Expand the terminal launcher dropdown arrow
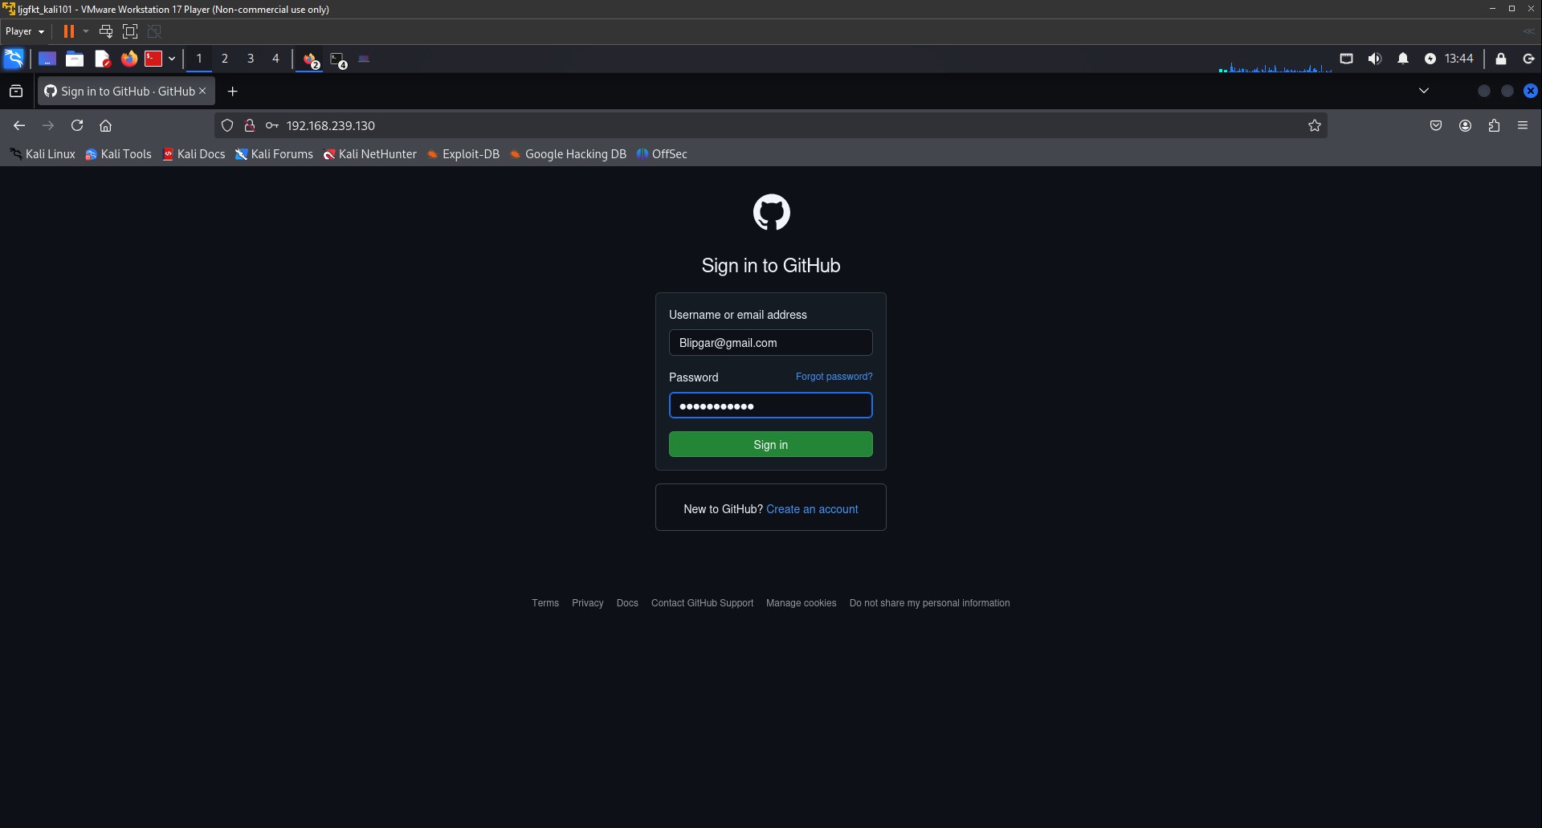 pos(172,59)
